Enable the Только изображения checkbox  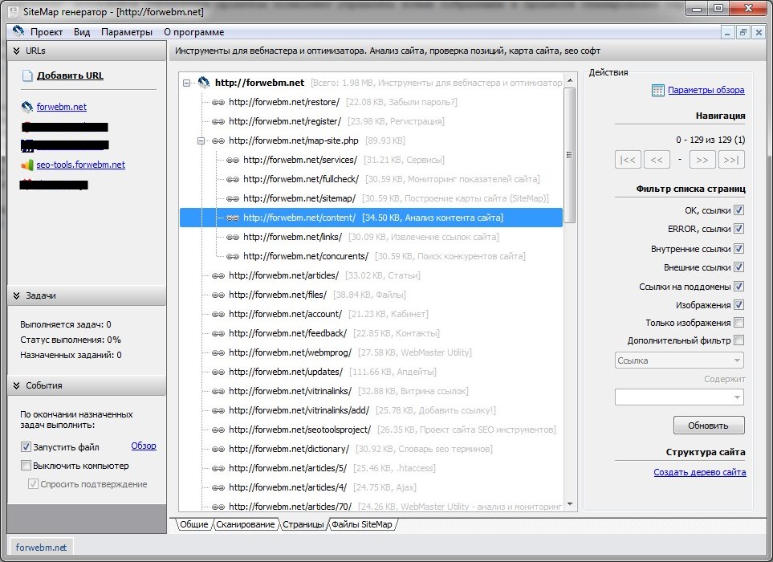coord(738,323)
